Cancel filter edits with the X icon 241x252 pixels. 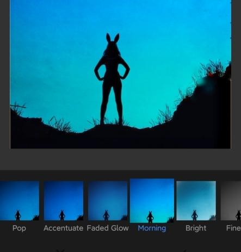(x=60, y=250)
